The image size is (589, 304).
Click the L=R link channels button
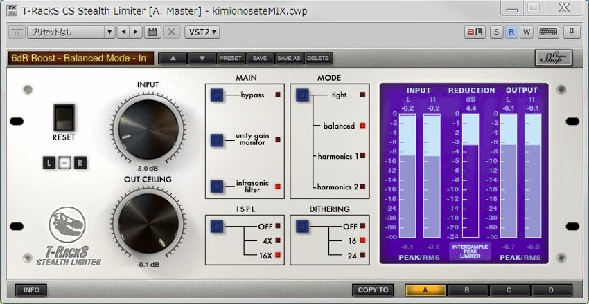point(64,163)
